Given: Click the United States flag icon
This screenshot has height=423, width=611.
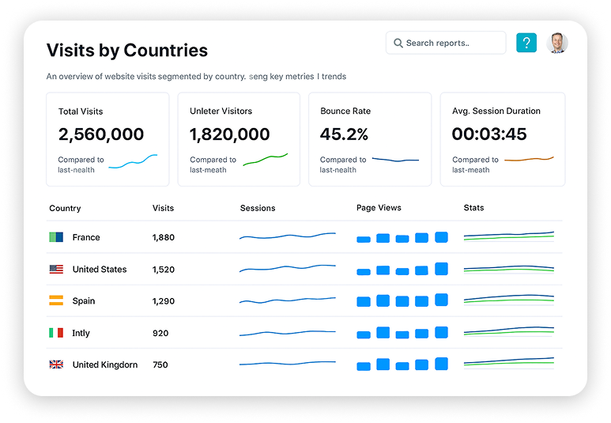Looking at the screenshot, I should coord(56,270).
